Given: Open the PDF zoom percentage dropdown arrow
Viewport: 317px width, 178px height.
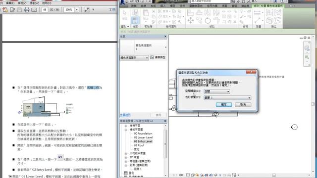Looking at the screenshot, I should [77, 9].
